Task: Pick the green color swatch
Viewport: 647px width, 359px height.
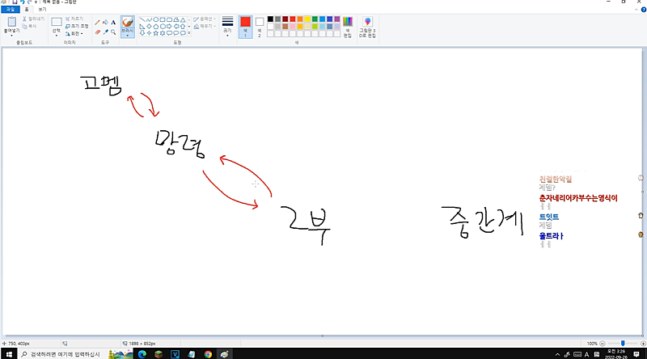Action: click(315, 19)
